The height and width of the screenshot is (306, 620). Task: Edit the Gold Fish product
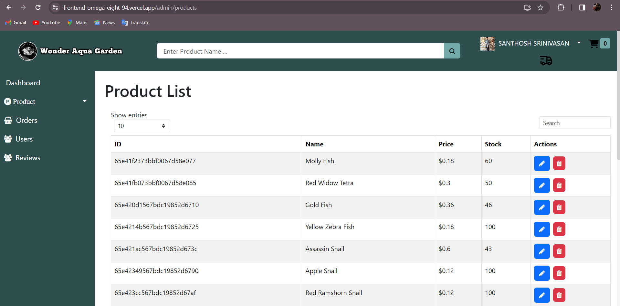pyautogui.click(x=542, y=207)
